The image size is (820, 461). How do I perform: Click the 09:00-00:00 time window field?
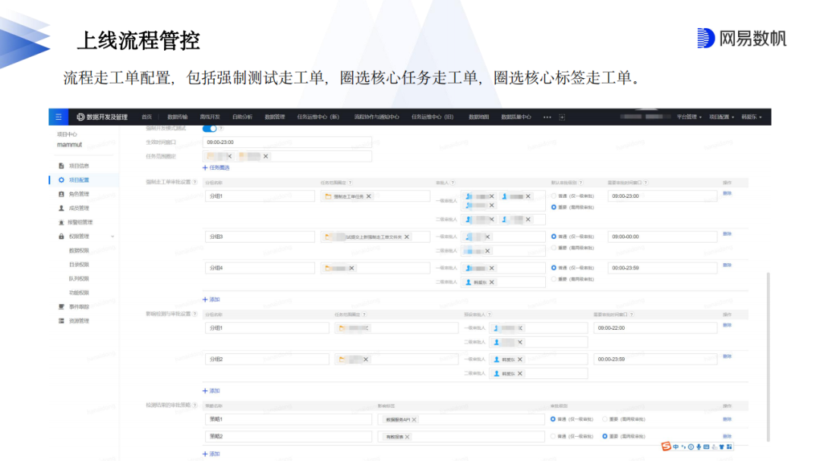click(x=662, y=237)
